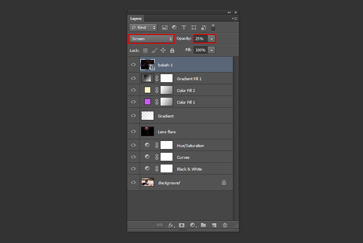Filter for type layers
The height and width of the screenshot is (243, 363).
pos(184,27)
